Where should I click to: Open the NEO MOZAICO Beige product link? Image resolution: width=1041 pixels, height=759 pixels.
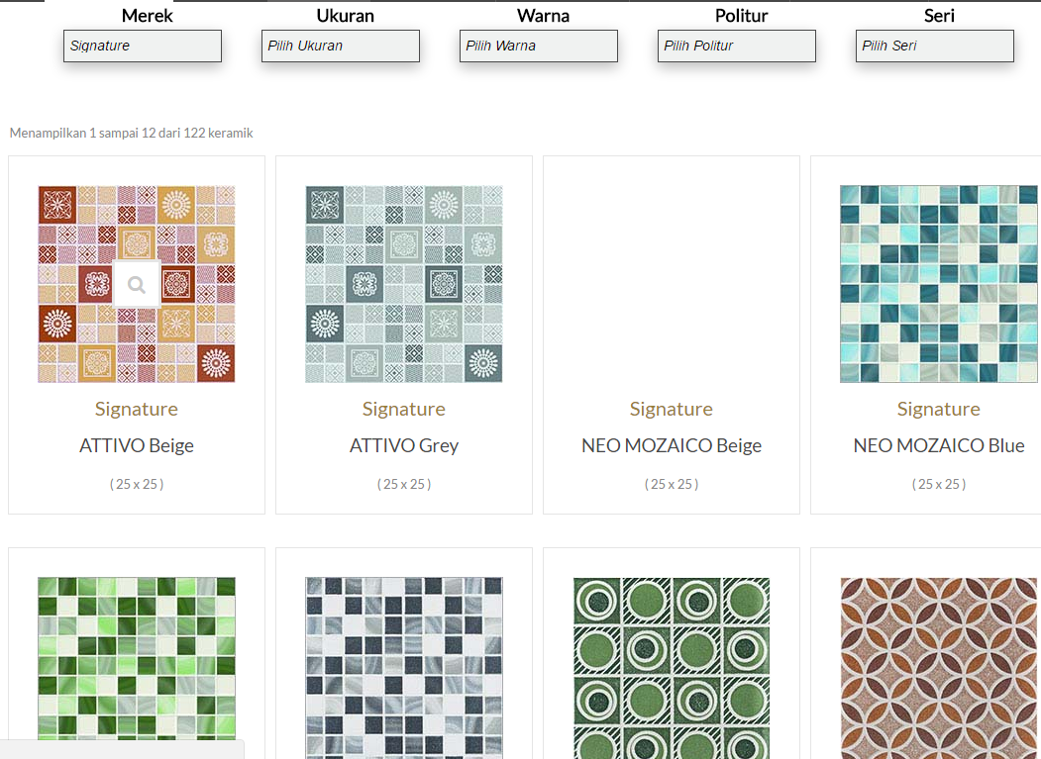point(672,445)
